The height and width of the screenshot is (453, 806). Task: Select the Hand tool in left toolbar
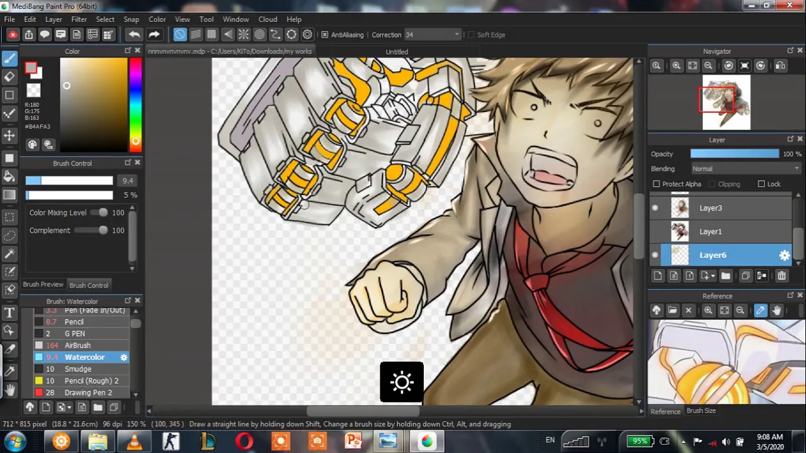[9, 390]
